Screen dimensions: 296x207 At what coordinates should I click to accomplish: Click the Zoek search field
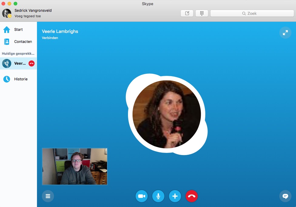[x=252, y=13]
